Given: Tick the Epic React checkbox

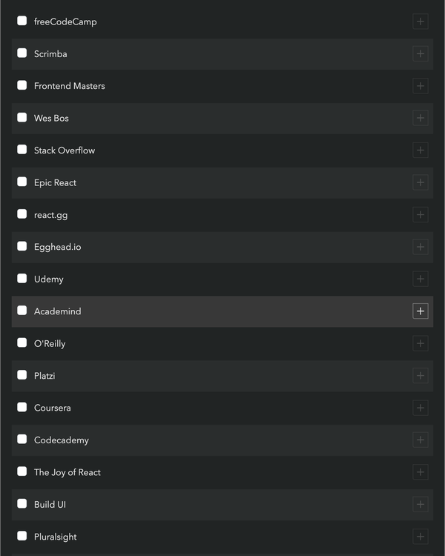Looking at the screenshot, I should point(22,182).
